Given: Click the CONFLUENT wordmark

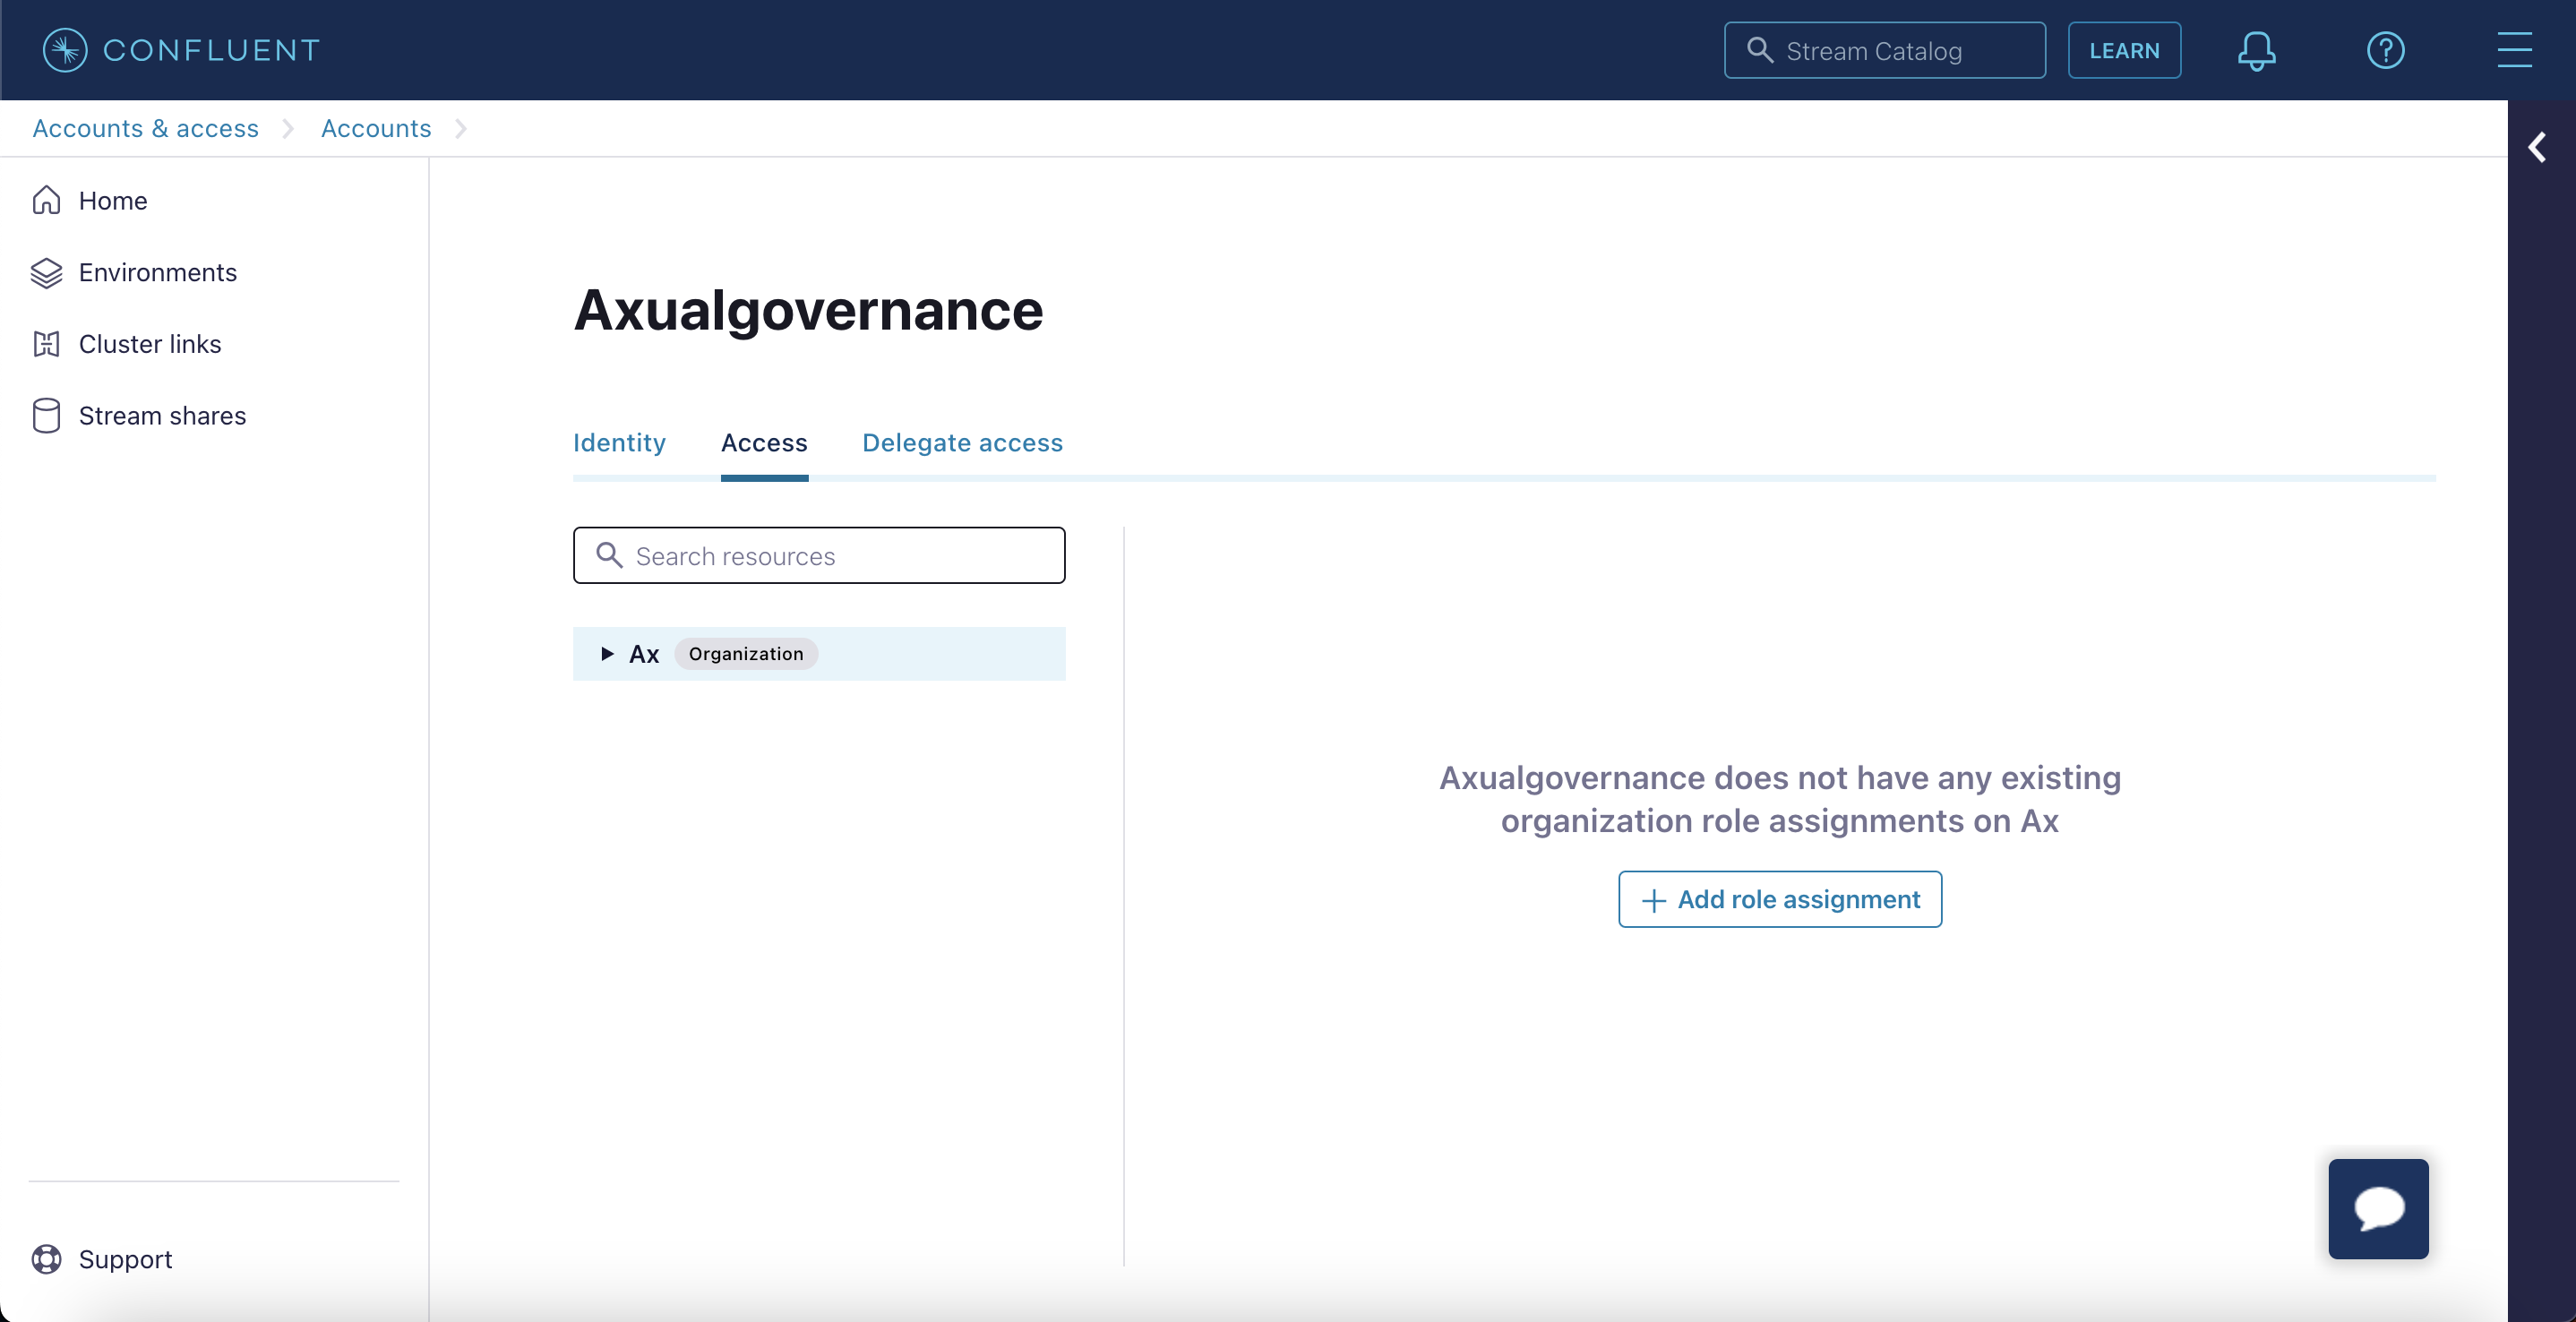Looking at the screenshot, I should tap(212, 50).
